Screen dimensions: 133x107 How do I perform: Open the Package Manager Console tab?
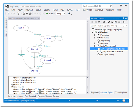(x=48, y=96)
